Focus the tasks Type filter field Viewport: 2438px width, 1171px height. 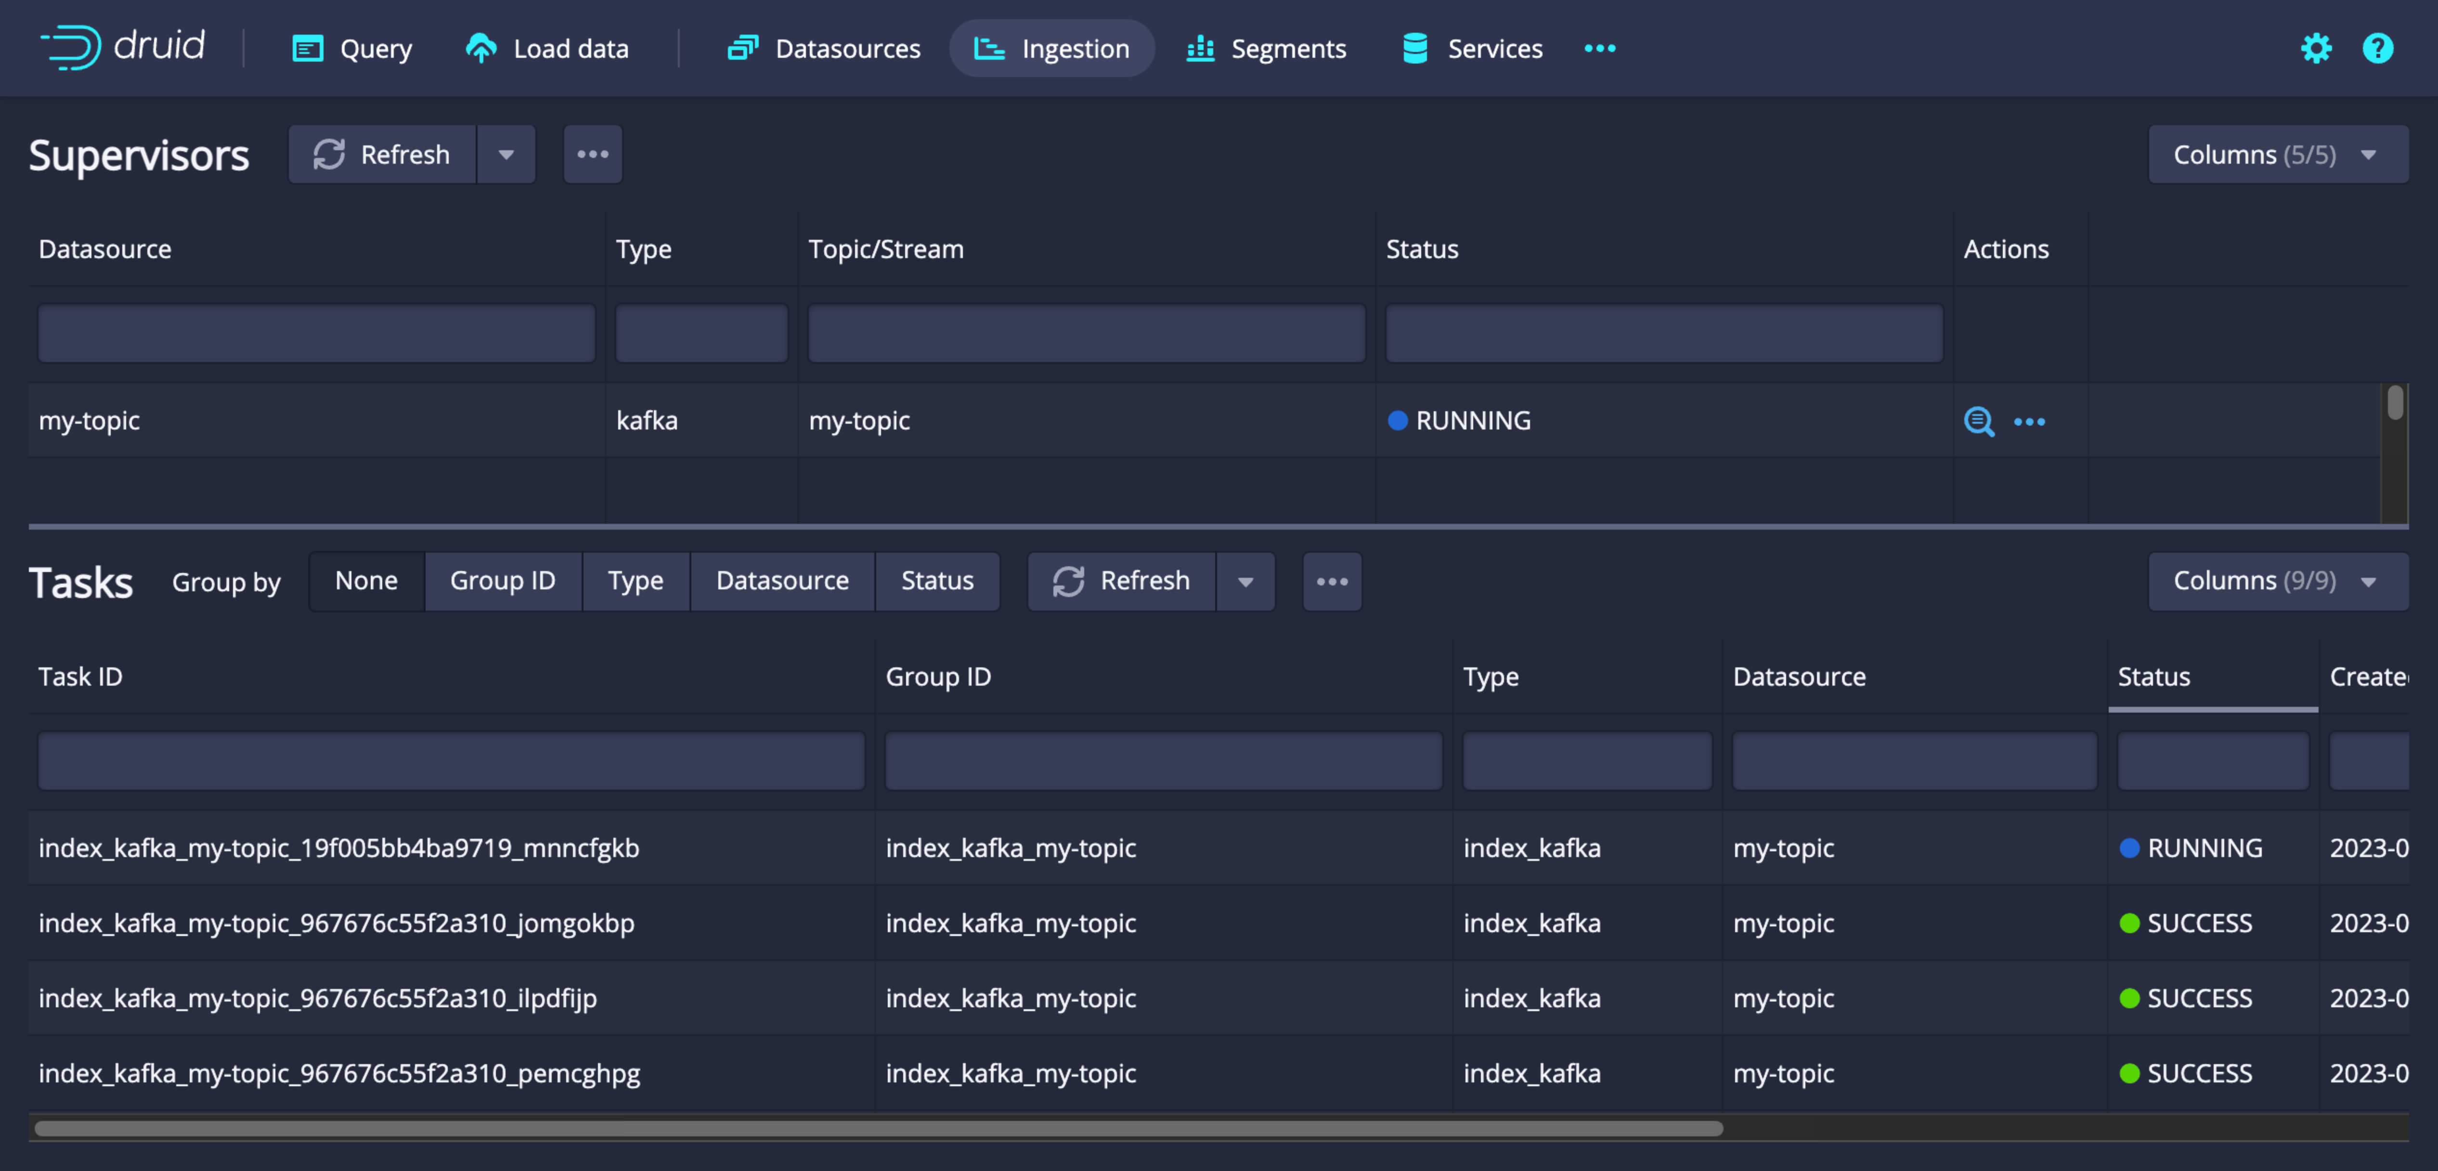tap(1587, 760)
